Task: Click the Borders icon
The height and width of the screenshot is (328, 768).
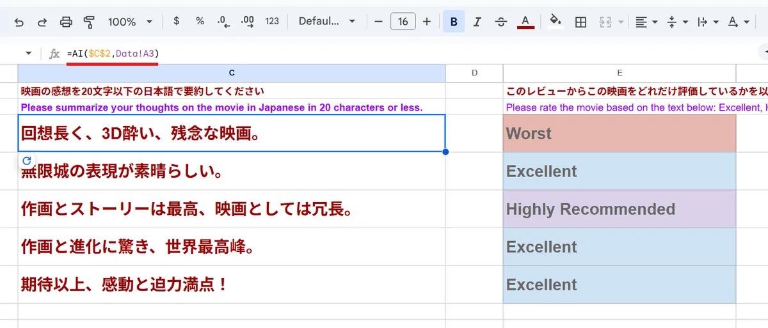Action: click(x=581, y=22)
